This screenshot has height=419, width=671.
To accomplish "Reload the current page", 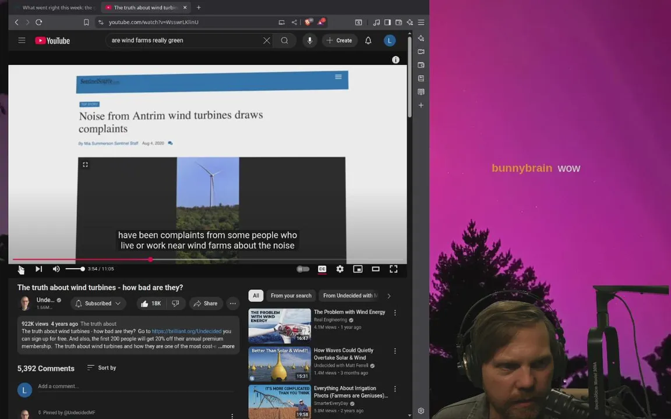I will 39,22.
